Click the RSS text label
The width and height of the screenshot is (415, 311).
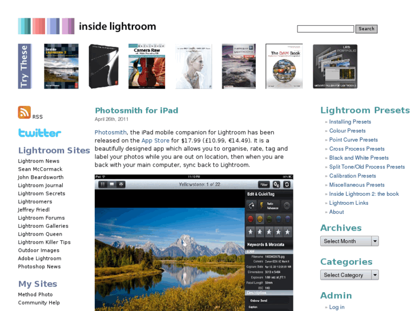click(x=37, y=117)
